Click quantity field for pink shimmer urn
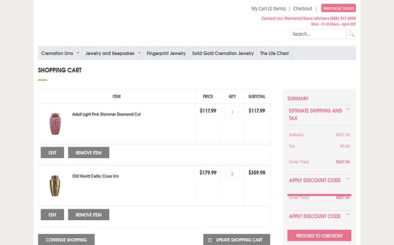The height and width of the screenshot is (245, 394). point(232,112)
